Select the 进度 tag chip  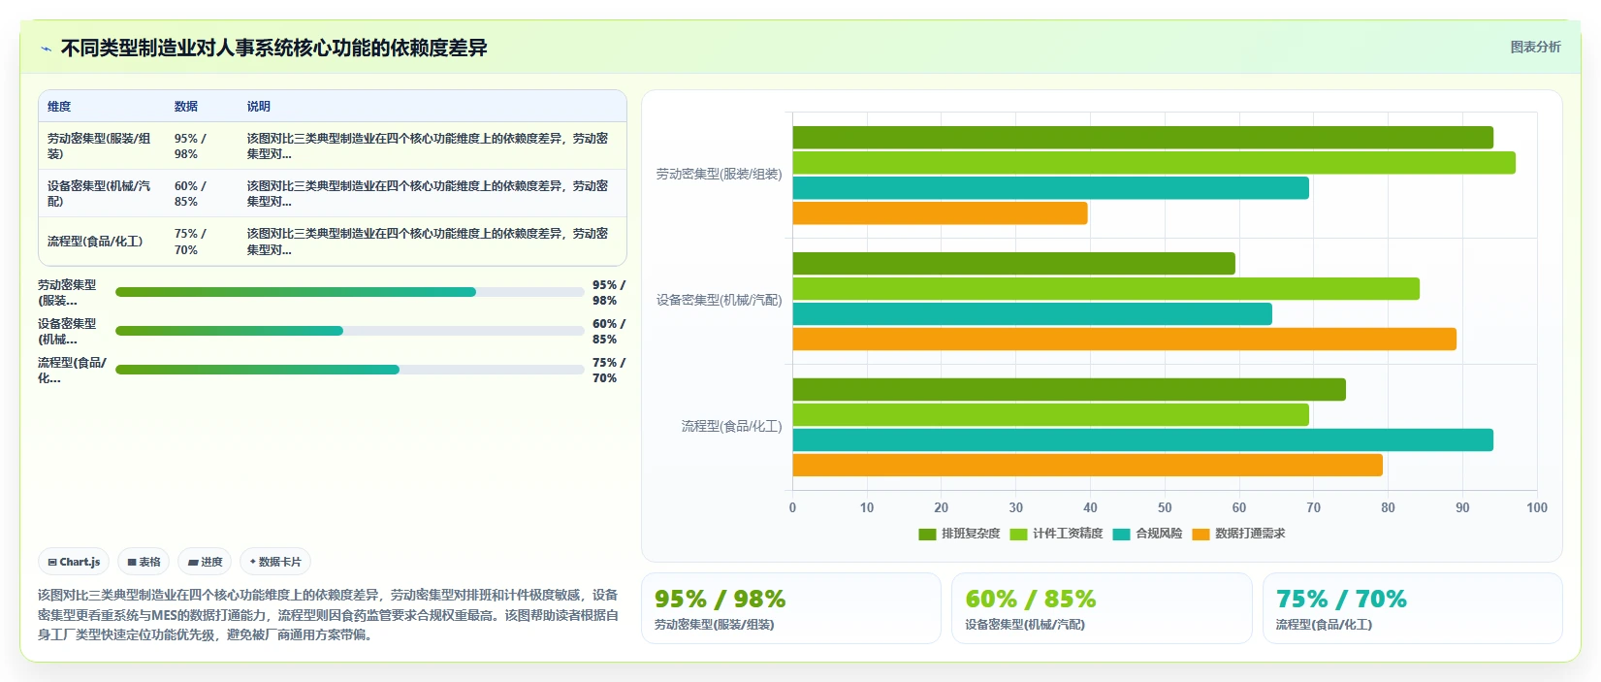click(205, 562)
